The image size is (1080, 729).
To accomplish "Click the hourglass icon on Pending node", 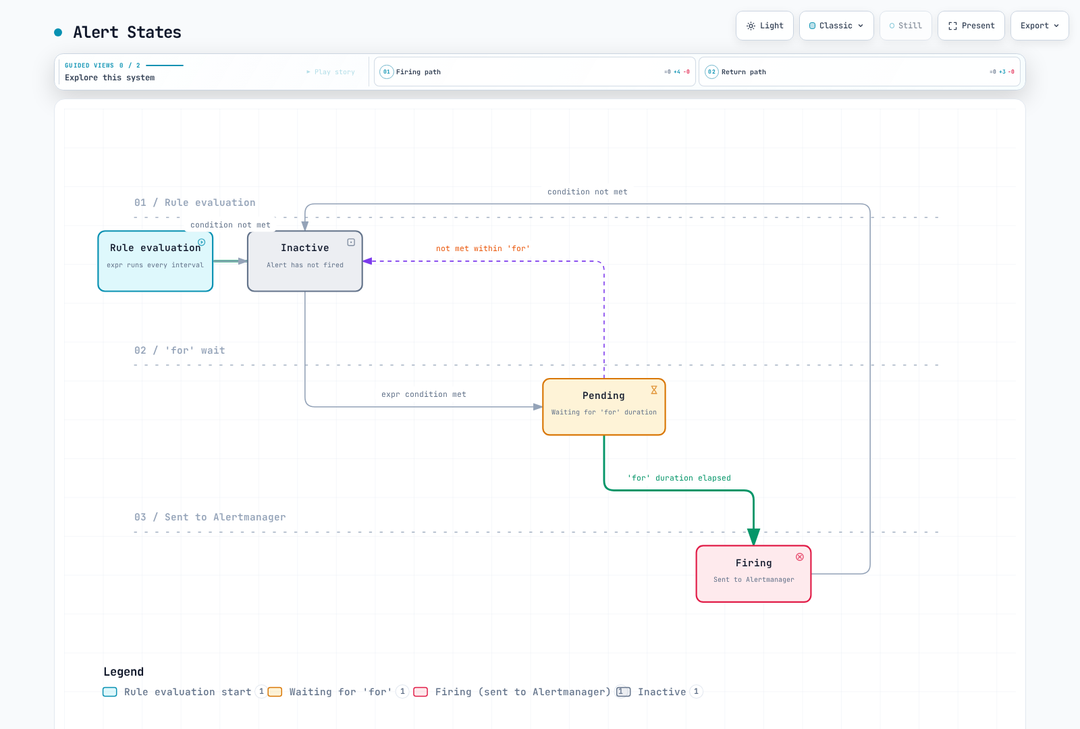I will [654, 390].
